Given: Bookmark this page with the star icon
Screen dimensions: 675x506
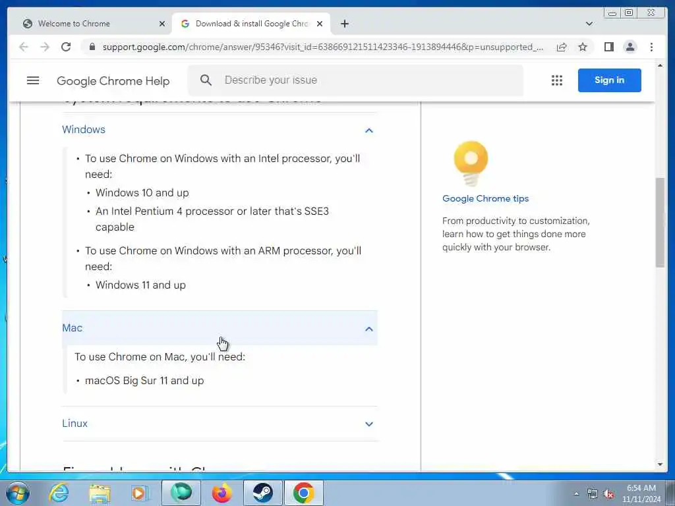Looking at the screenshot, I should coord(583,47).
